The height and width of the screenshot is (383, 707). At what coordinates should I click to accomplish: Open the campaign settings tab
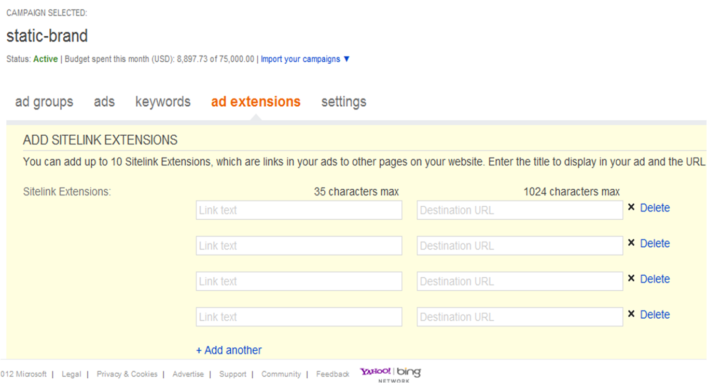point(343,102)
